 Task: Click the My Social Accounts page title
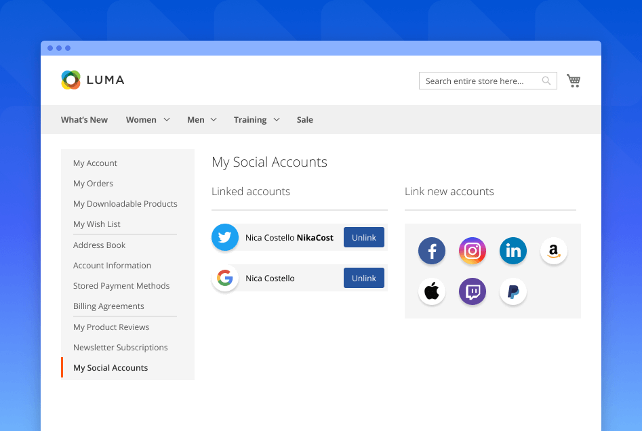[269, 162]
